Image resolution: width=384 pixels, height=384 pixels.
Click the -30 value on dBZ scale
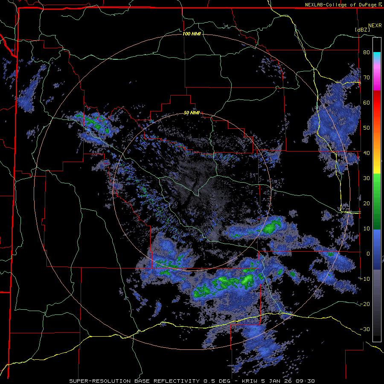(365, 329)
